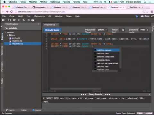Screen dimensions: 154x115
Task: Toggle IDE fullscreen with the arrows icon
Action: tap(152, 16)
